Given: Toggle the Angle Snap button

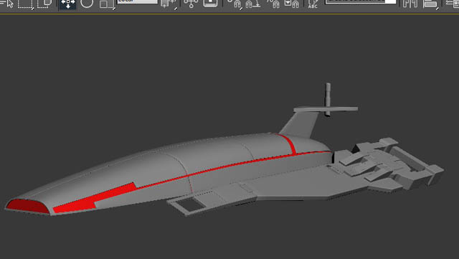Looking at the screenshot, I should [253, 4].
